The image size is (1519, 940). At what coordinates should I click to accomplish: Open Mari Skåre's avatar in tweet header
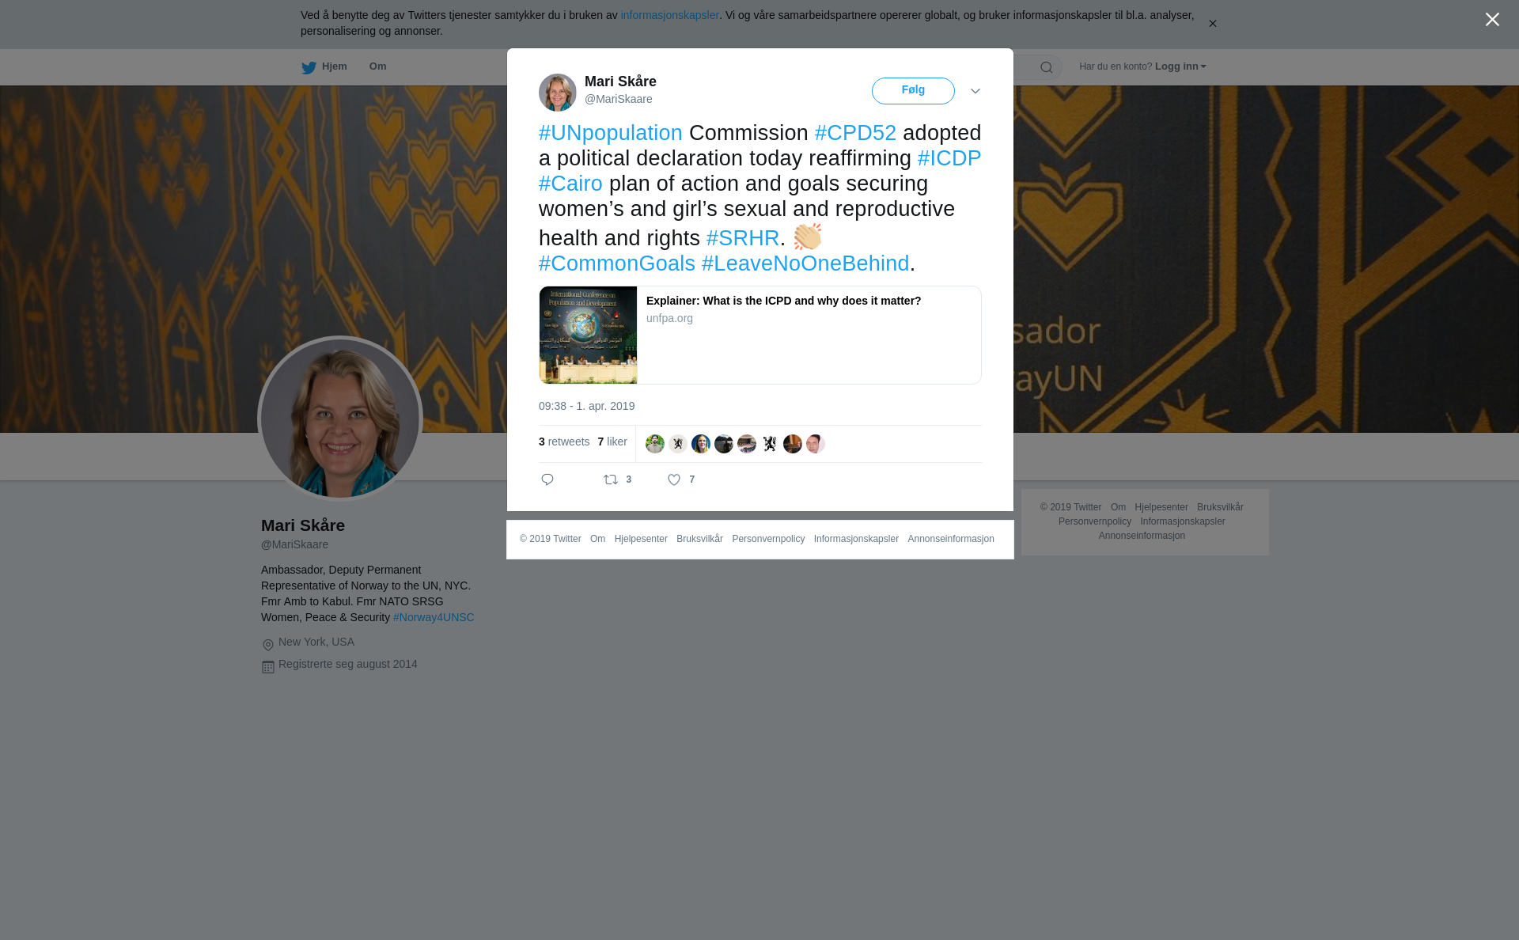[558, 93]
